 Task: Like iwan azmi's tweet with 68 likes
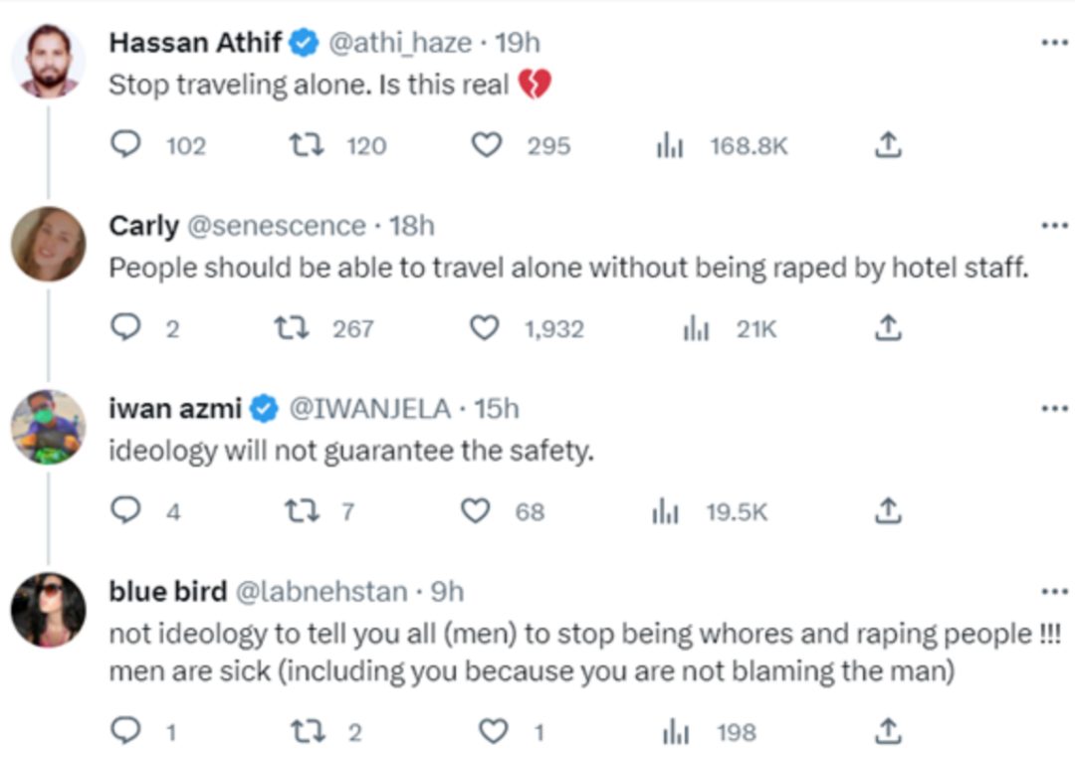(475, 510)
